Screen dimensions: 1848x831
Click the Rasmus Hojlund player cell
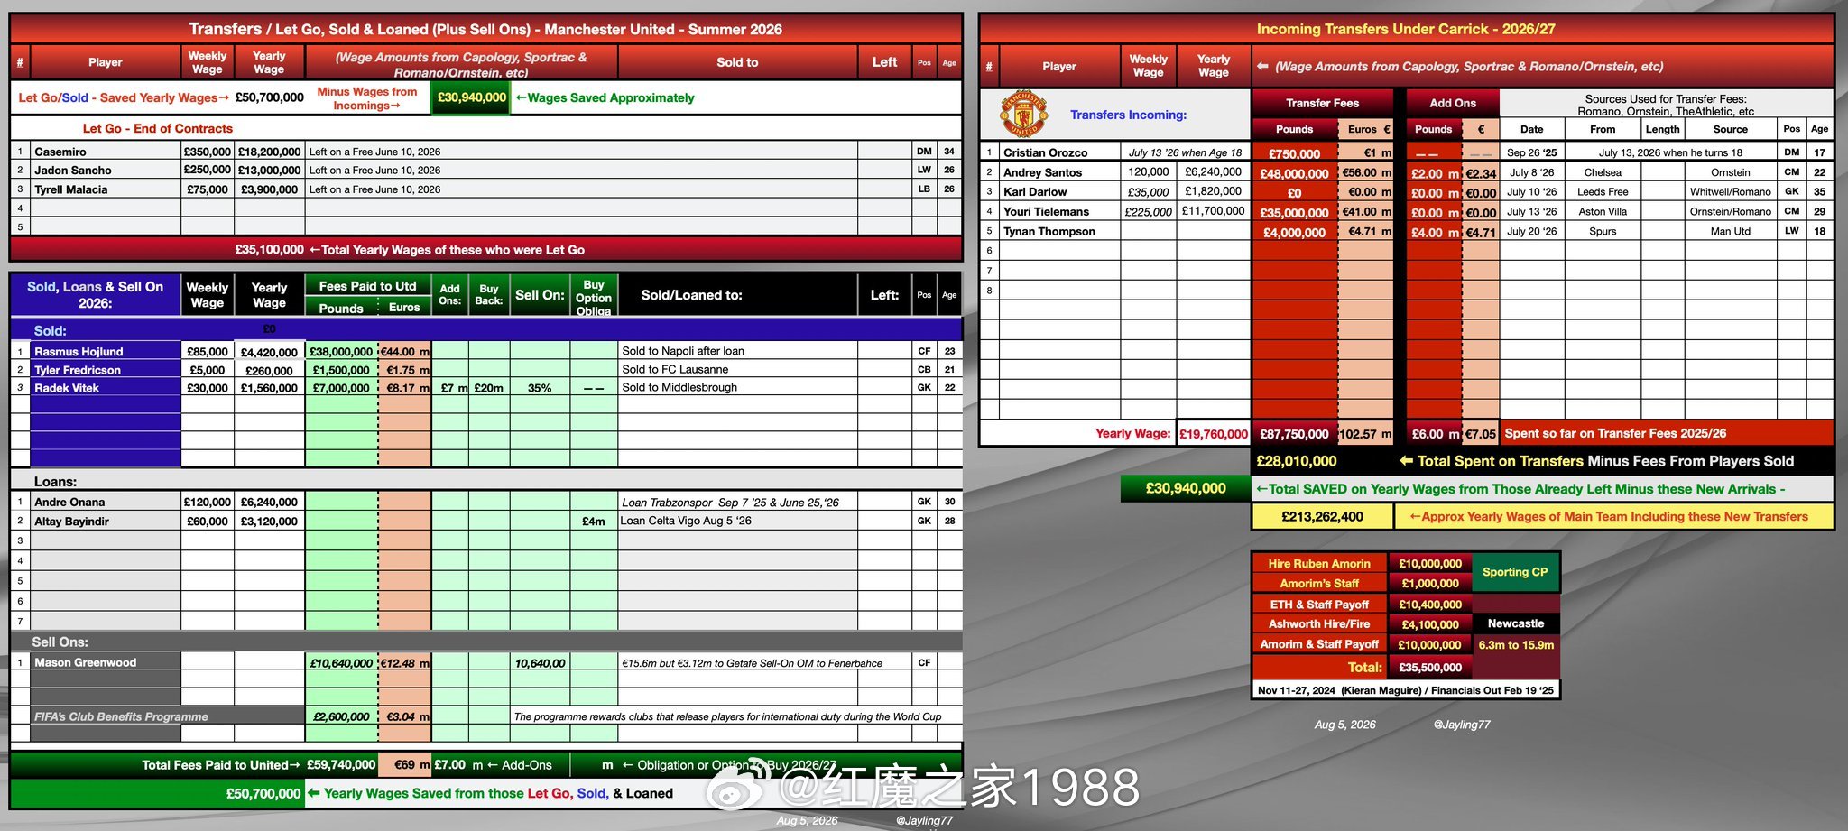coord(105,351)
